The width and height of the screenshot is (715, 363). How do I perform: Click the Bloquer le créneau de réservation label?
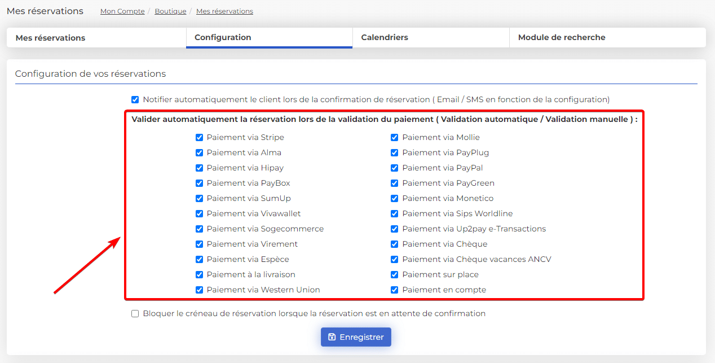tap(314, 313)
